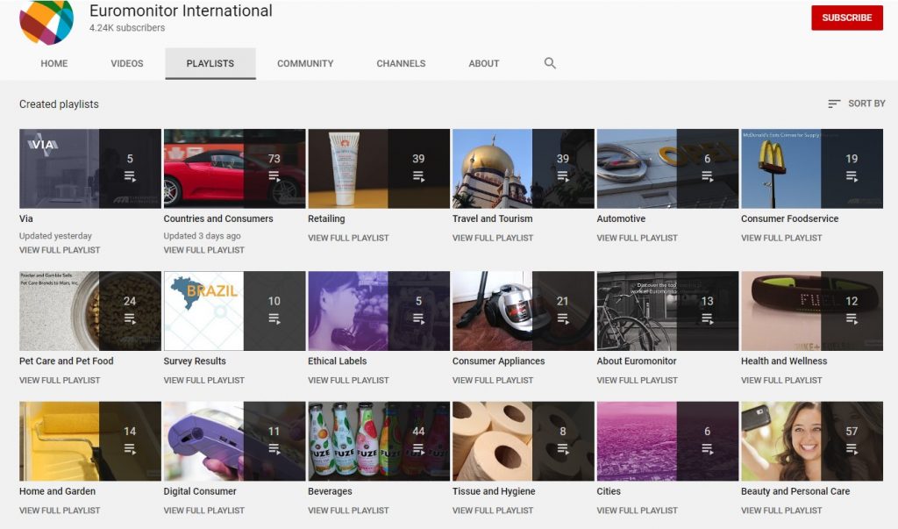The width and height of the screenshot is (898, 529).
Task: Switch to the Videos tab
Action: click(x=127, y=64)
